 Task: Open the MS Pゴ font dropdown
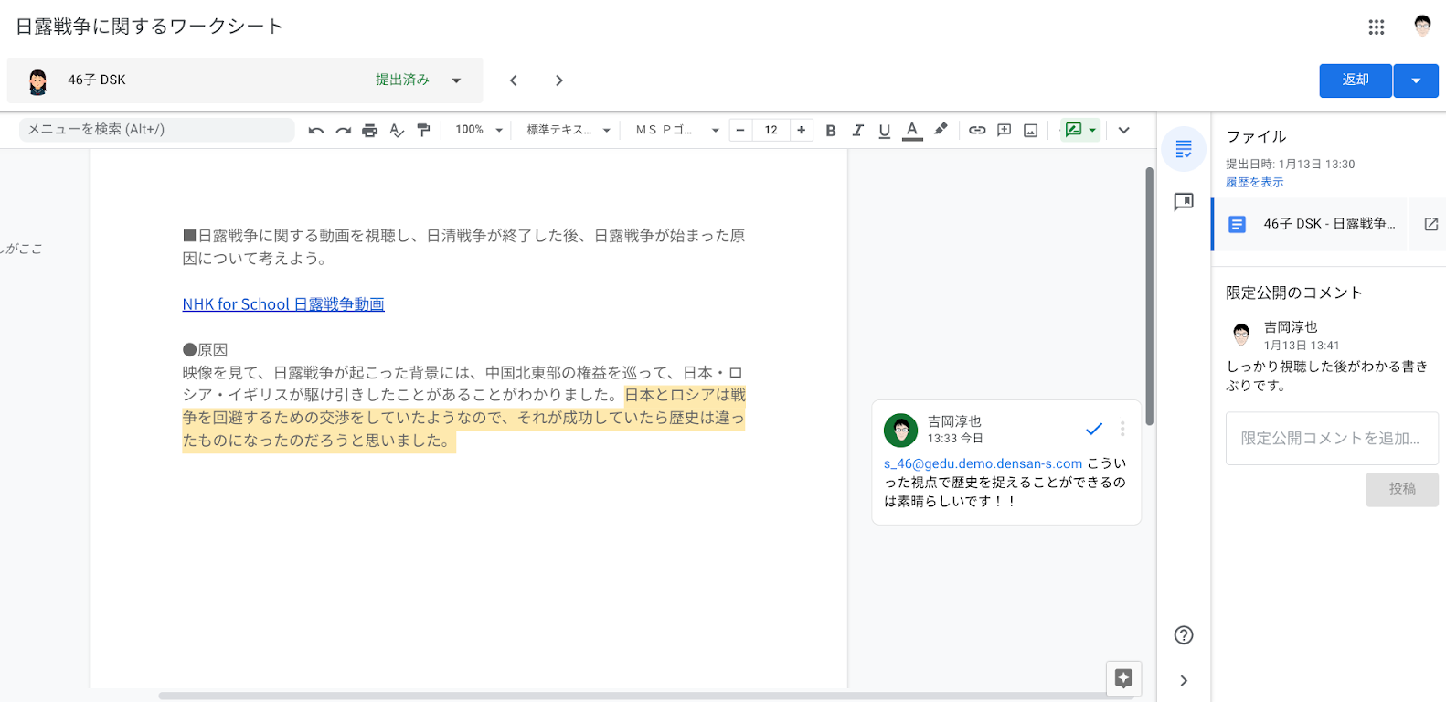click(x=676, y=130)
